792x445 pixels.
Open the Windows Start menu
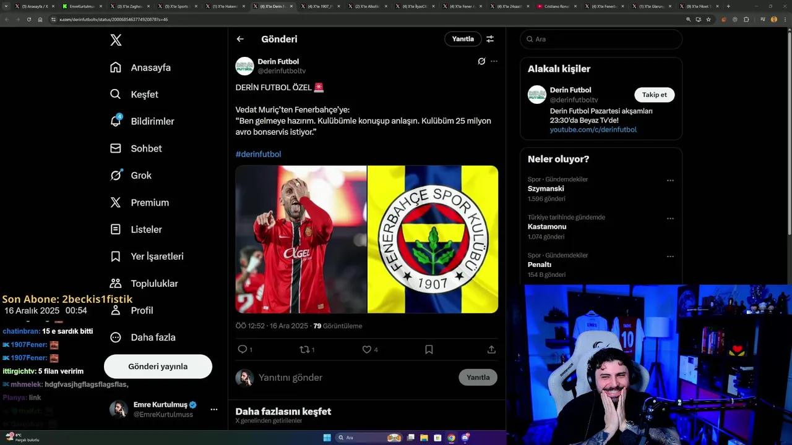(x=327, y=438)
